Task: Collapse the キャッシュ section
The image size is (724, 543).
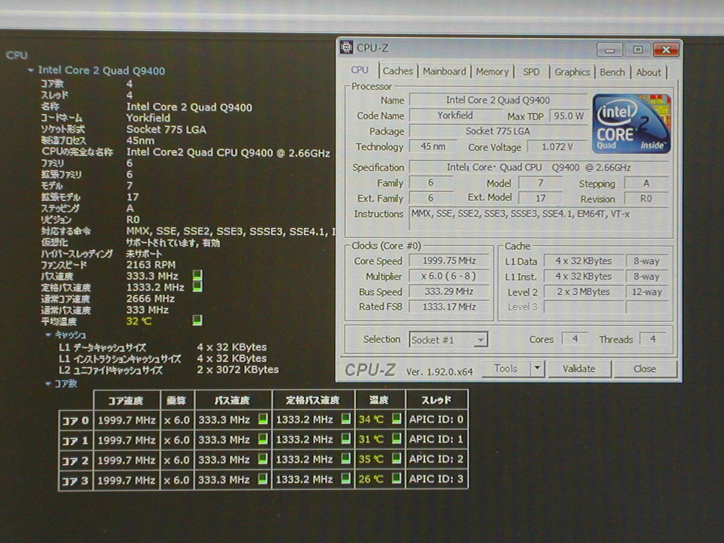Action: pos(48,335)
